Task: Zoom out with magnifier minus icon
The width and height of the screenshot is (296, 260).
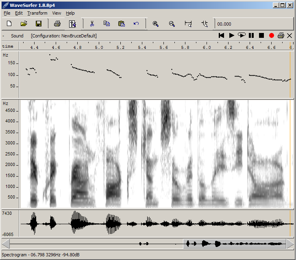Action: [x=172, y=24]
